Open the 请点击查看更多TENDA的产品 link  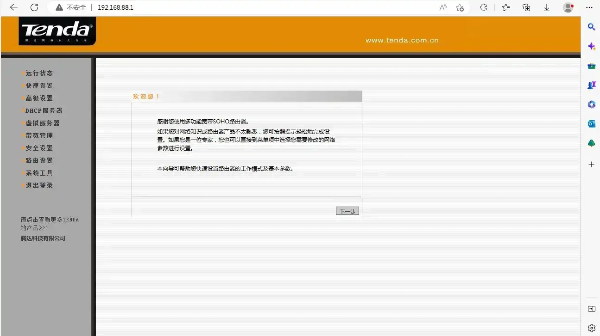pos(50,224)
